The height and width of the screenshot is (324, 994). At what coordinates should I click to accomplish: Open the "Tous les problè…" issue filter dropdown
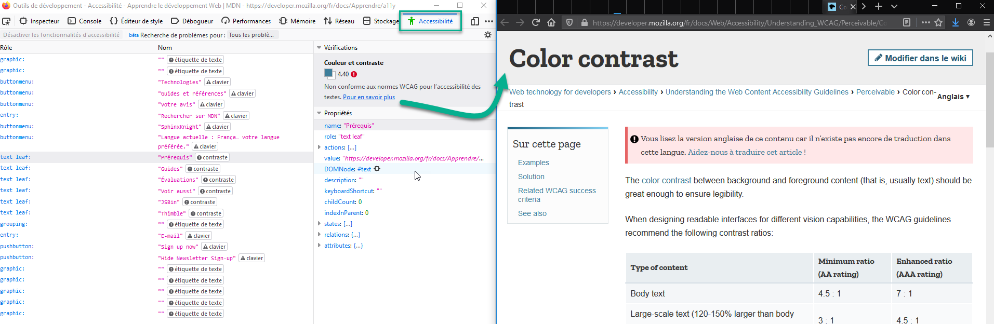point(254,35)
